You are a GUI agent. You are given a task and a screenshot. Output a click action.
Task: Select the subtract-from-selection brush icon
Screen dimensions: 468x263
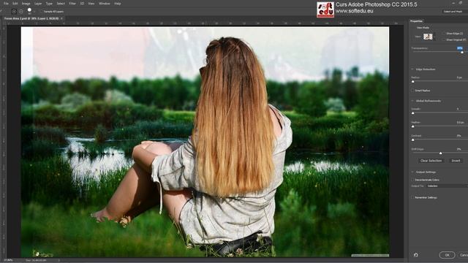[21, 12]
